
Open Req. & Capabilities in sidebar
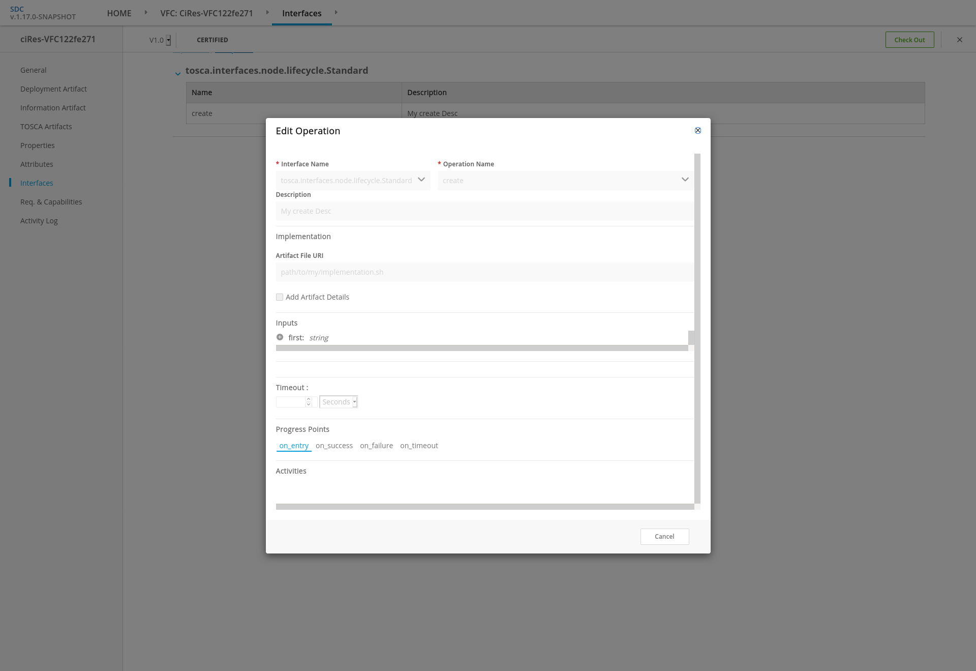point(51,202)
